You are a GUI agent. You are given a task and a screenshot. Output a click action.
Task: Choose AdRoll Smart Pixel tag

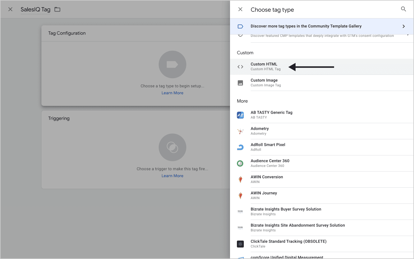(x=322, y=147)
